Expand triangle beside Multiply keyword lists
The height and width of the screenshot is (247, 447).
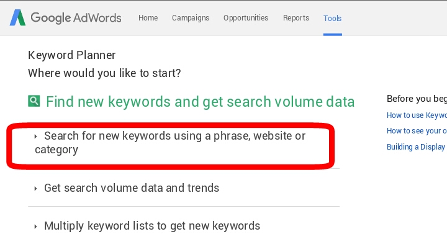pos(35,227)
